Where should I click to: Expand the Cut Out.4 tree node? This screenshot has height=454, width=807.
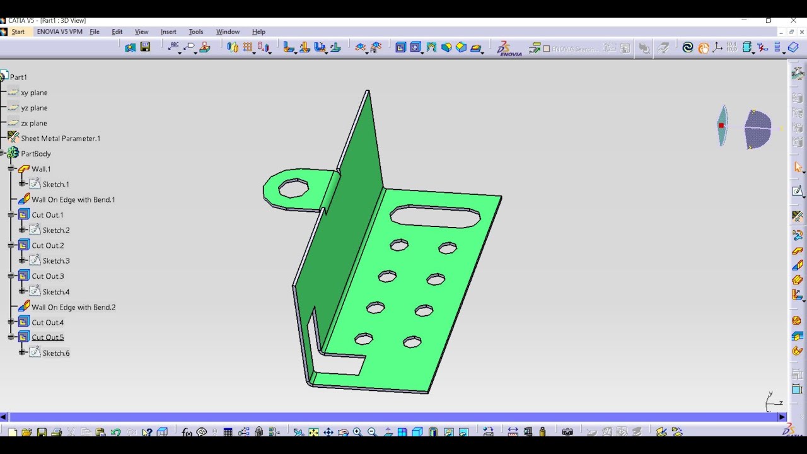tap(11, 322)
